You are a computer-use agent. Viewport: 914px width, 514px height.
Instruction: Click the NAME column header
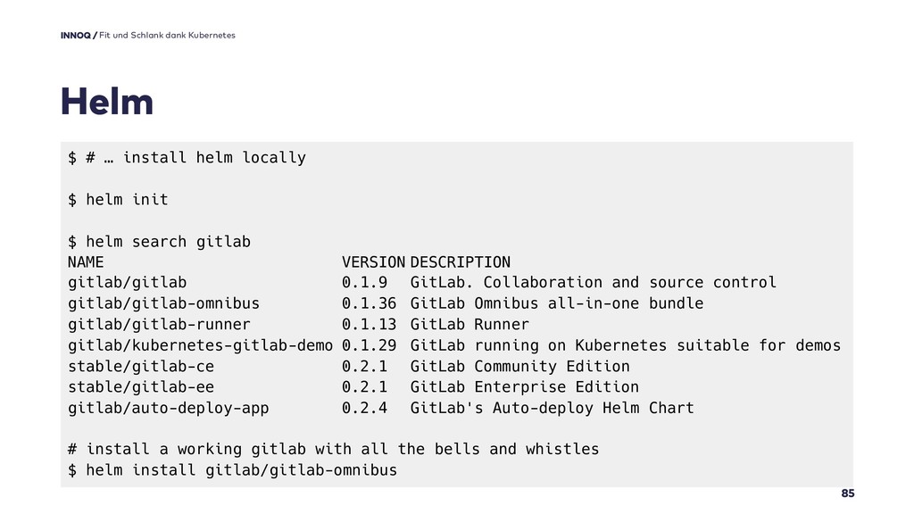pos(86,262)
